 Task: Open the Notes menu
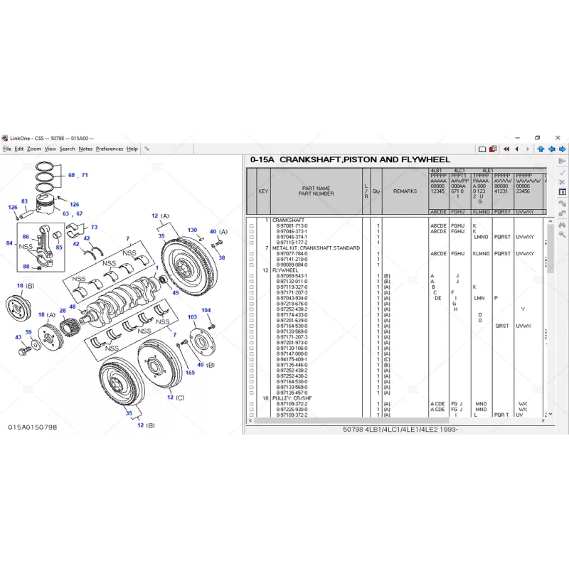(x=85, y=149)
